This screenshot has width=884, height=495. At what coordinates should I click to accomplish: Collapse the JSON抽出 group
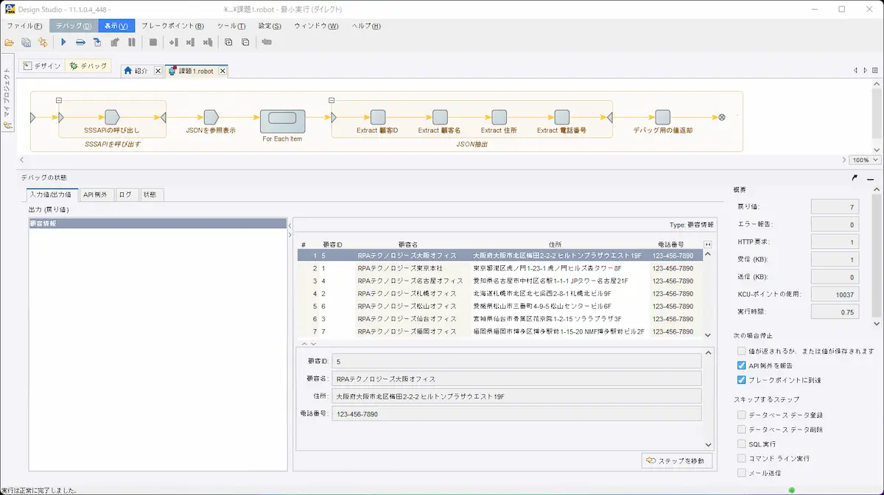pos(331,100)
